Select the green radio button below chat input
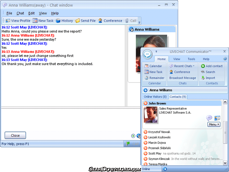 coord(133,136)
